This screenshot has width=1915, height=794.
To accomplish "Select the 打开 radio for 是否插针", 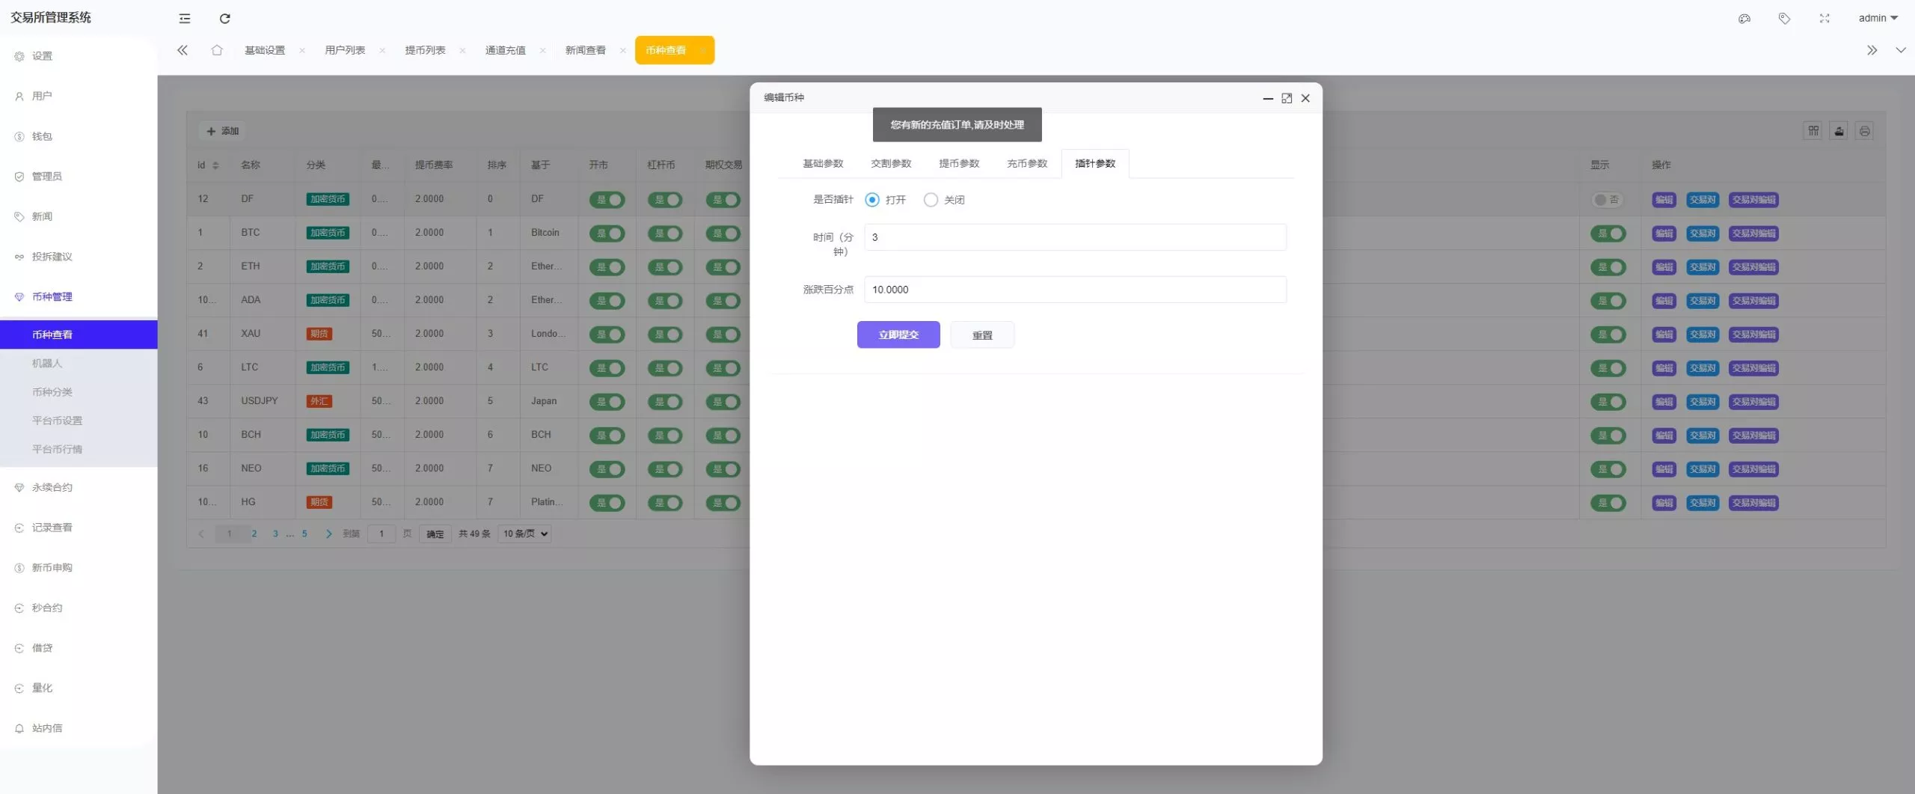I will (x=871, y=200).
